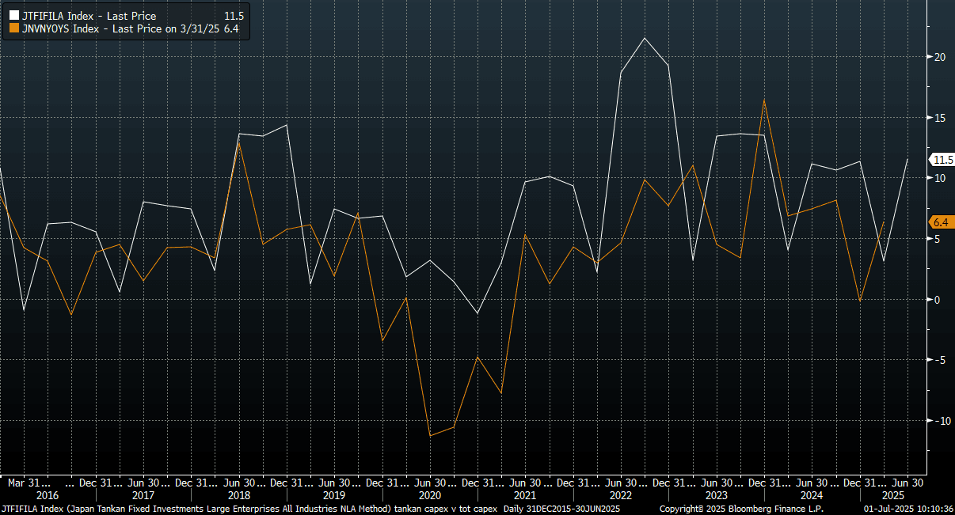Select the 2023 year label on the time axis

(716, 496)
